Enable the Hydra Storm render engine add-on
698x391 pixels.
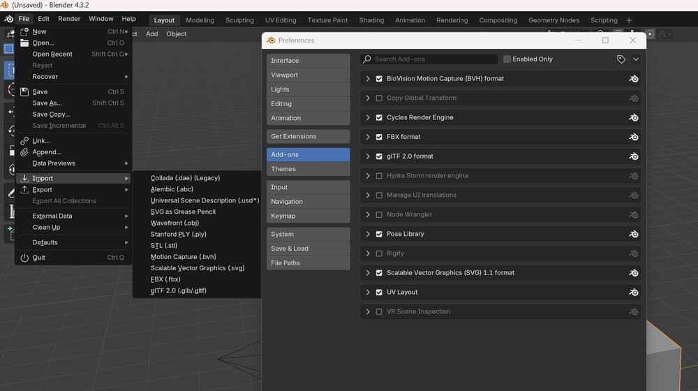click(x=379, y=176)
